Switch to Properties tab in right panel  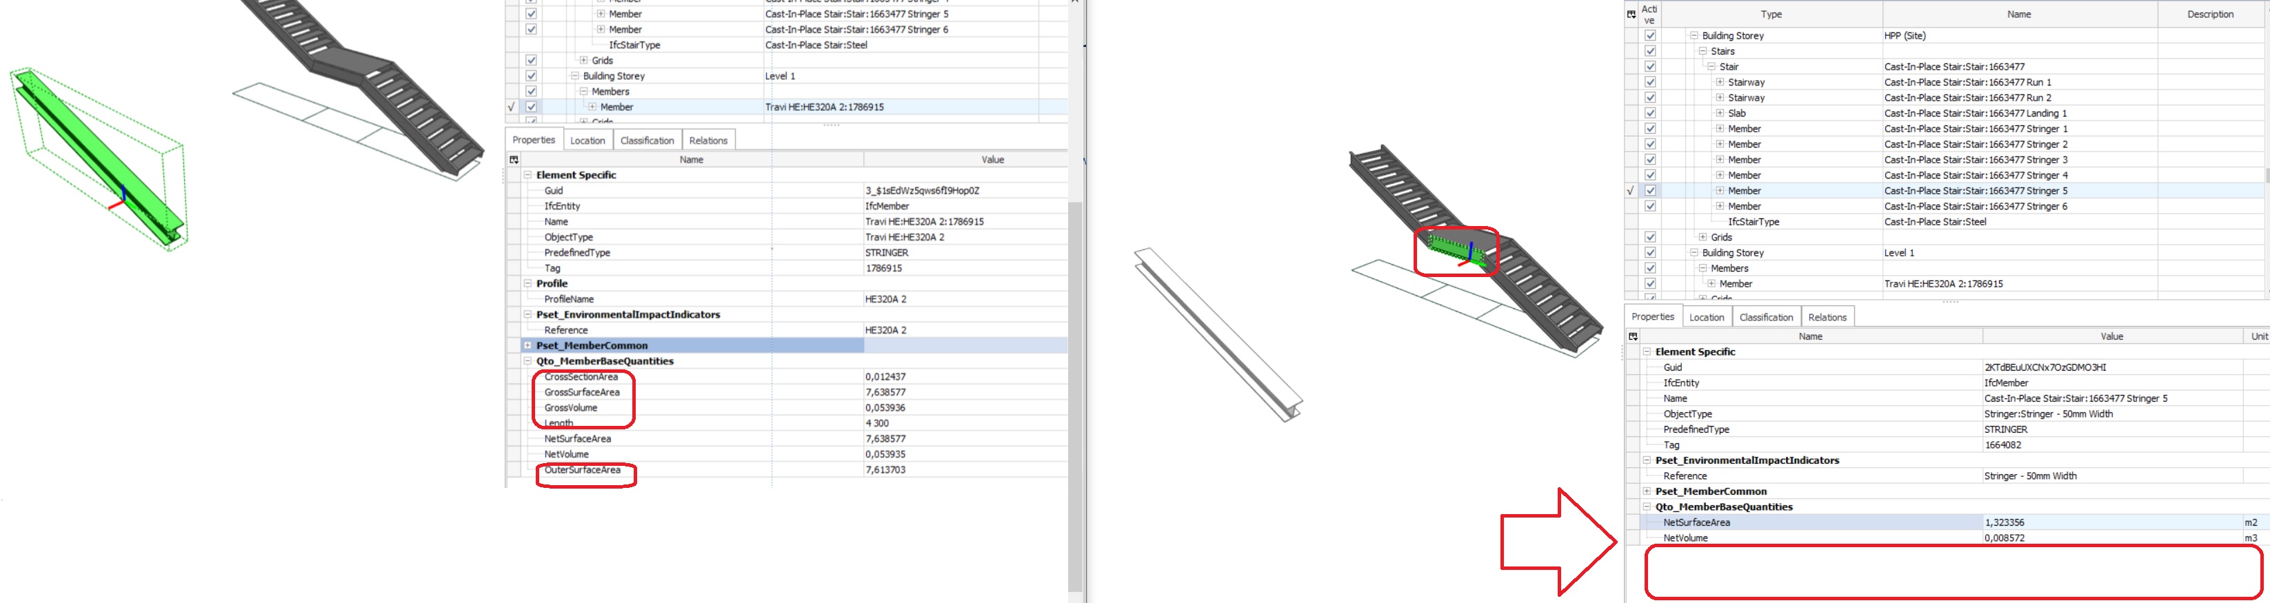(x=1652, y=317)
